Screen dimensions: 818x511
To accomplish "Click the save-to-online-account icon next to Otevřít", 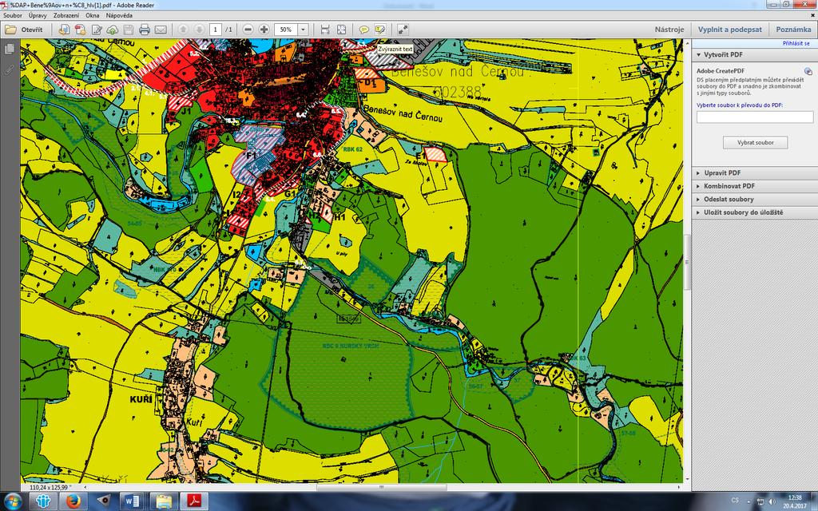I will click(64, 30).
